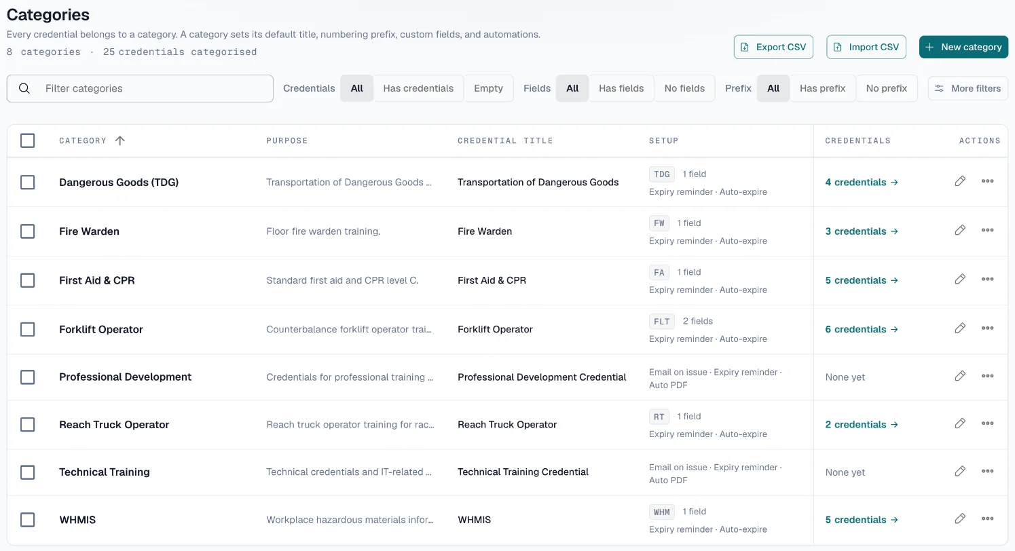This screenshot has width=1015, height=551.
Task: Open the Import CSV dialog
Action: (x=866, y=47)
